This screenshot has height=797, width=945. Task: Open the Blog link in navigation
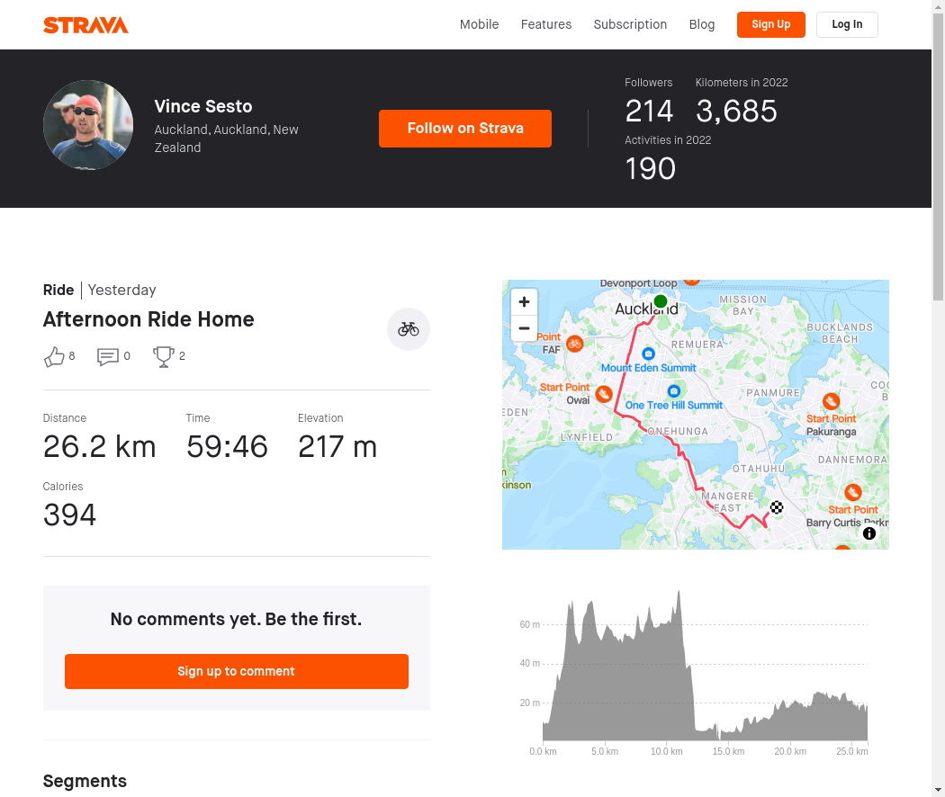pyautogui.click(x=701, y=24)
